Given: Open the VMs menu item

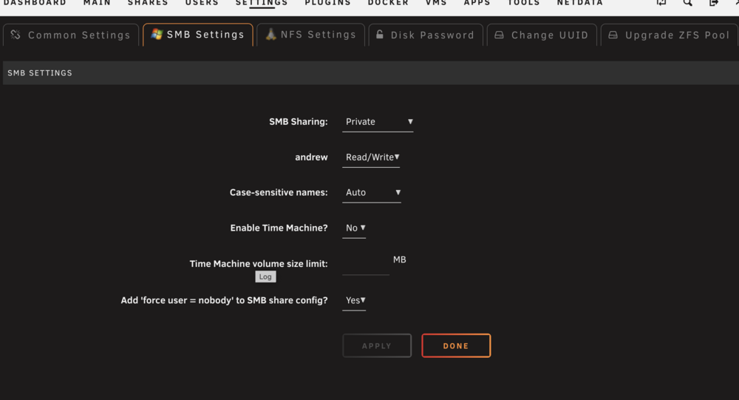Looking at the screenshot, I should pos(436,3).
